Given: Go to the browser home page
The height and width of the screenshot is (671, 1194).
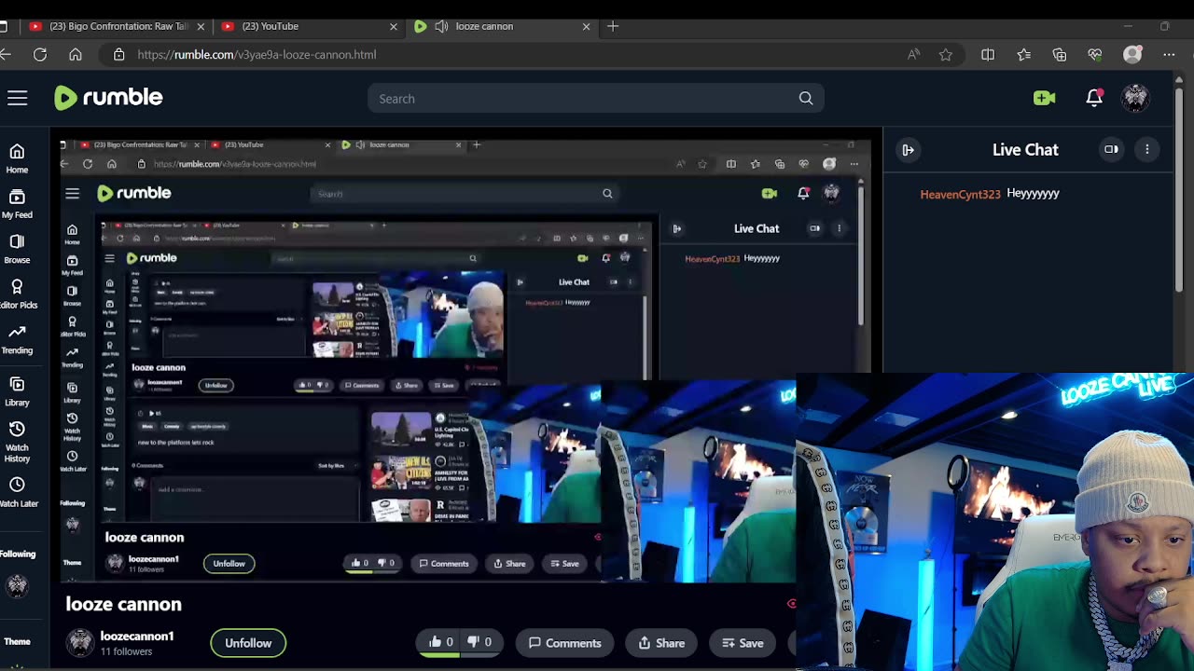Looking at the screenshot, I should tap(76, 55).
